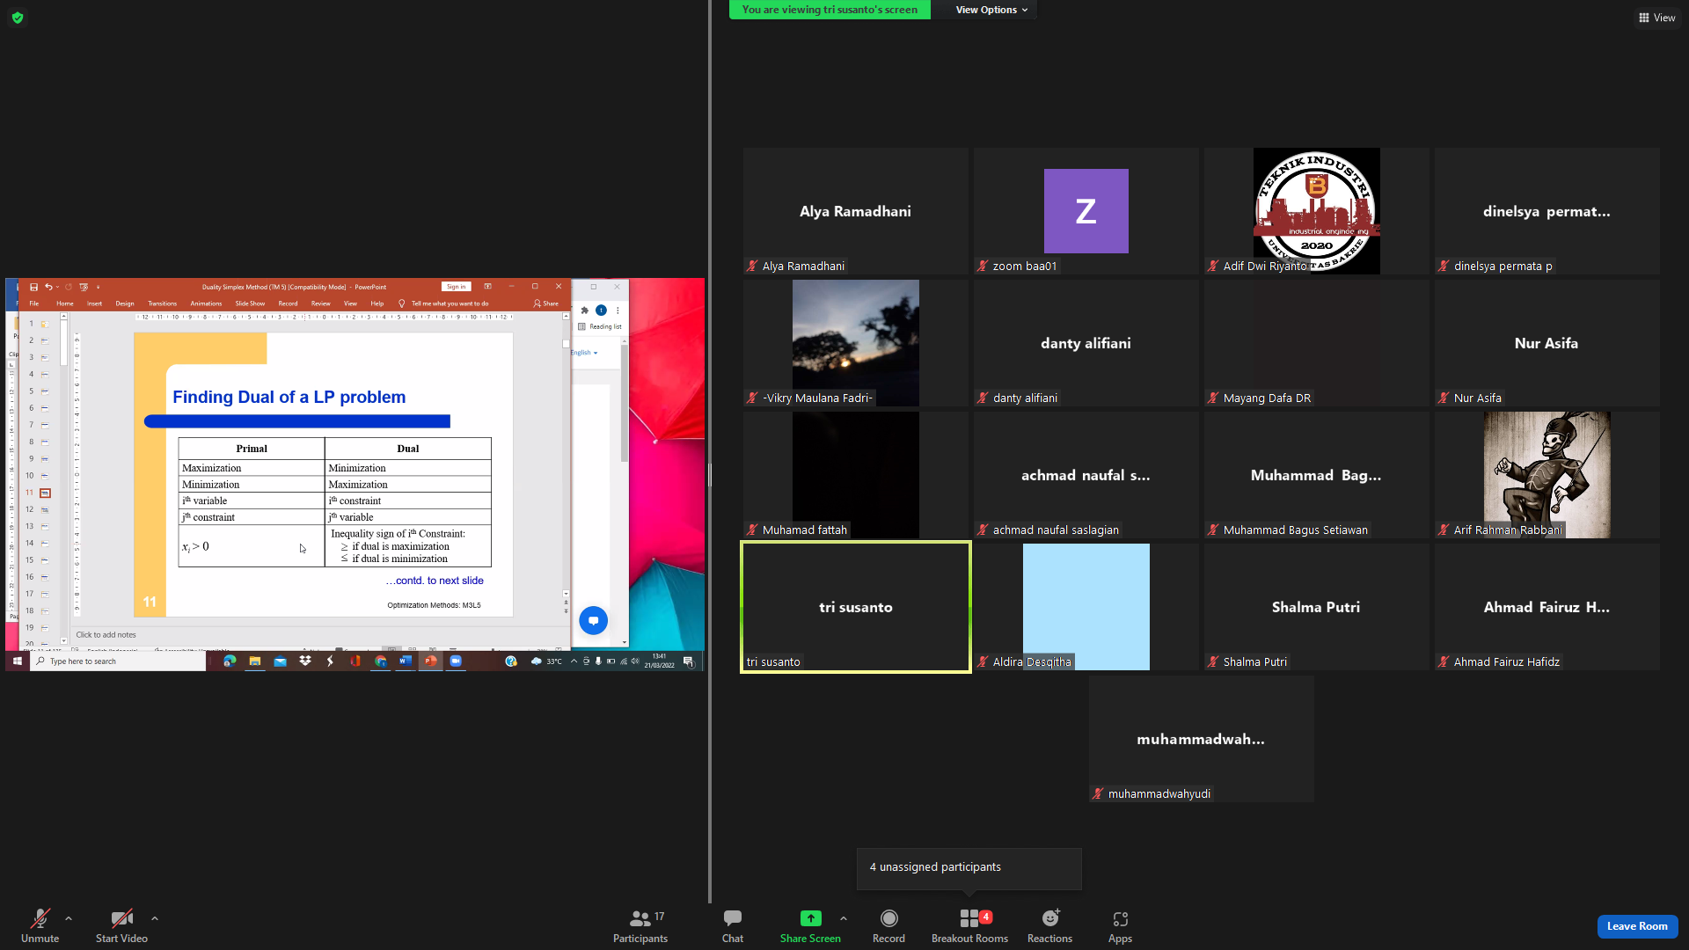
Task: Select Adif Dwi Riyanto's video tile
Action: 1316,211
